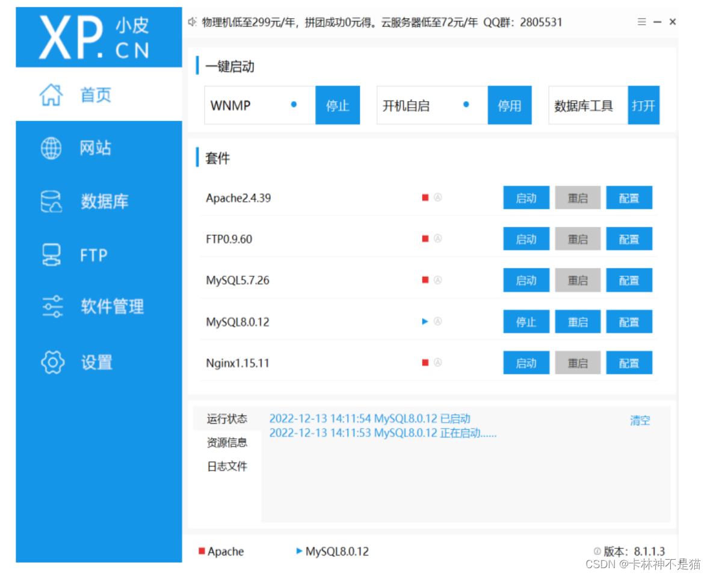Toggle auto-start icon for MySQL8.0.12
Screen dimensions: 710x576
[438, 321]
